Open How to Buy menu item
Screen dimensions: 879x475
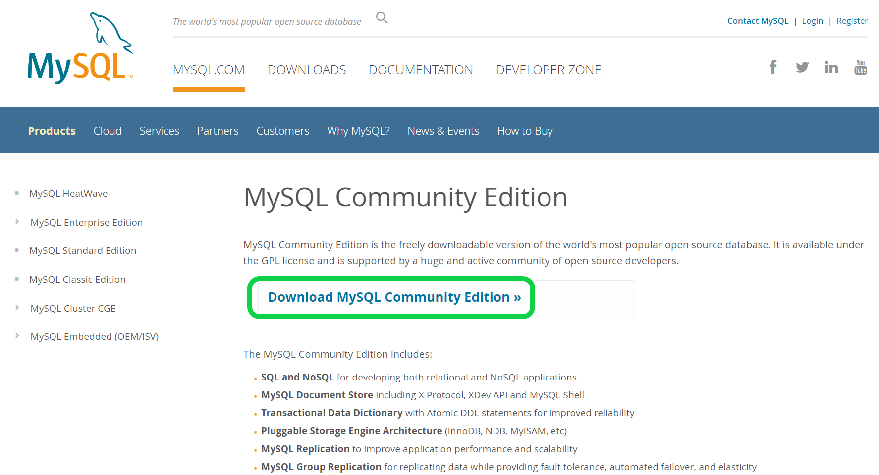[x=525, y=131]
